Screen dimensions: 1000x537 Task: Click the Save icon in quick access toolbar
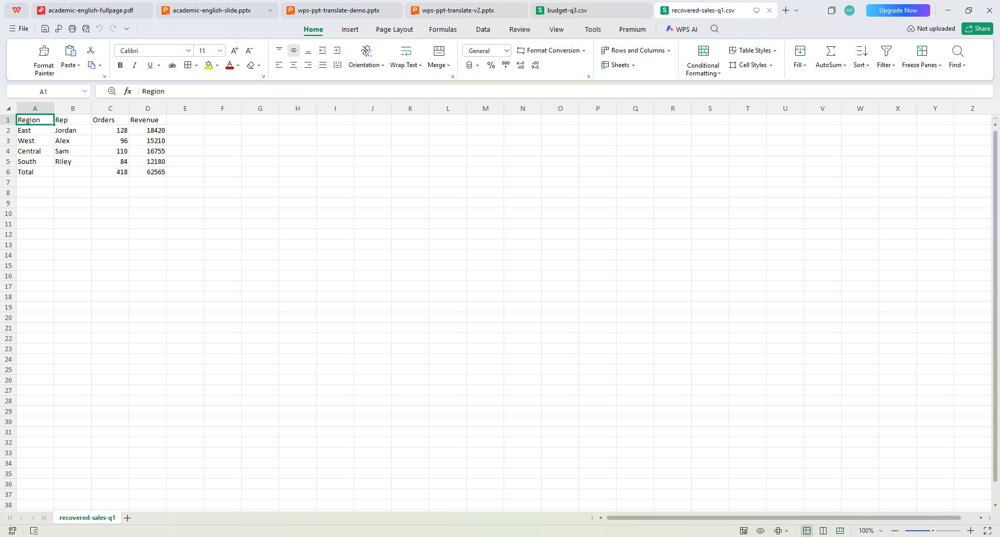45,29
